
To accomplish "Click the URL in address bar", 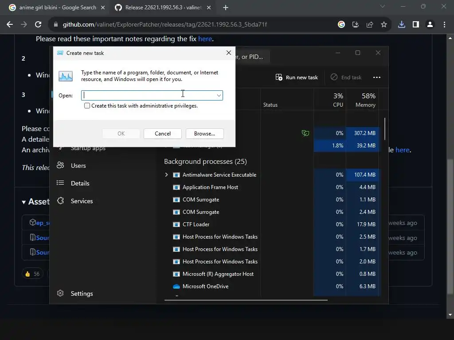I will [165, 25].
